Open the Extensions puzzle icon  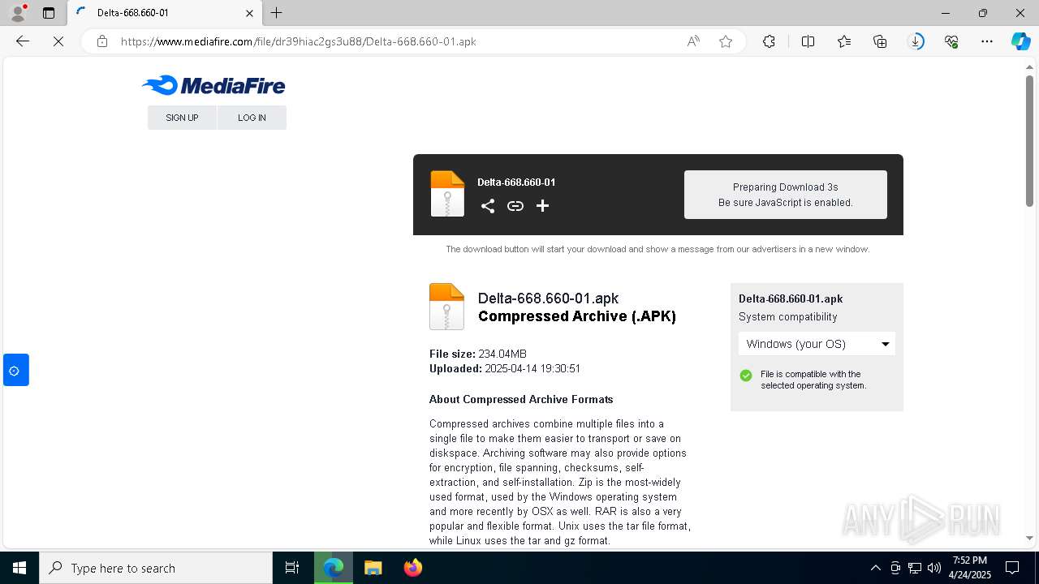tap(769, 41)
